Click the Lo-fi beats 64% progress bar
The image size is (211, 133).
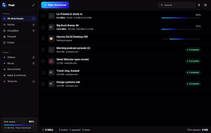(x=181, y=18)
